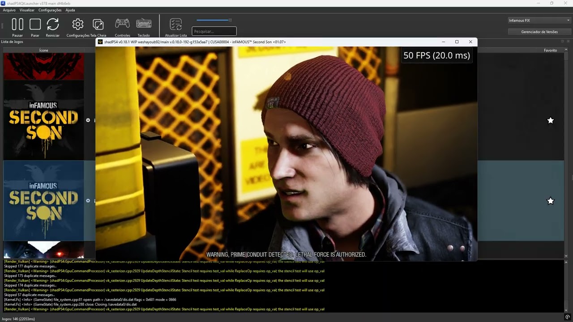Click the Lista de Jogos panel title
The image size is (573, 322).
[12, 42]
